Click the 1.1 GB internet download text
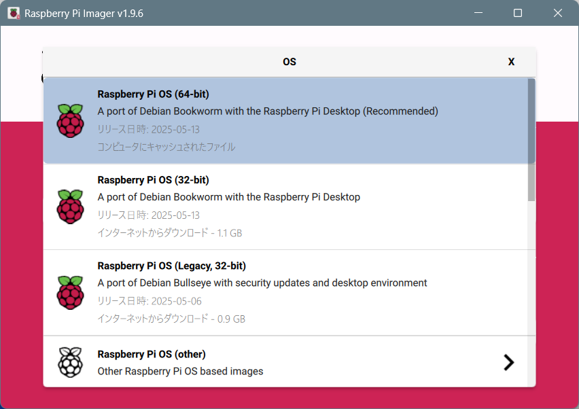Screen dimensions: 579x409 170,233
